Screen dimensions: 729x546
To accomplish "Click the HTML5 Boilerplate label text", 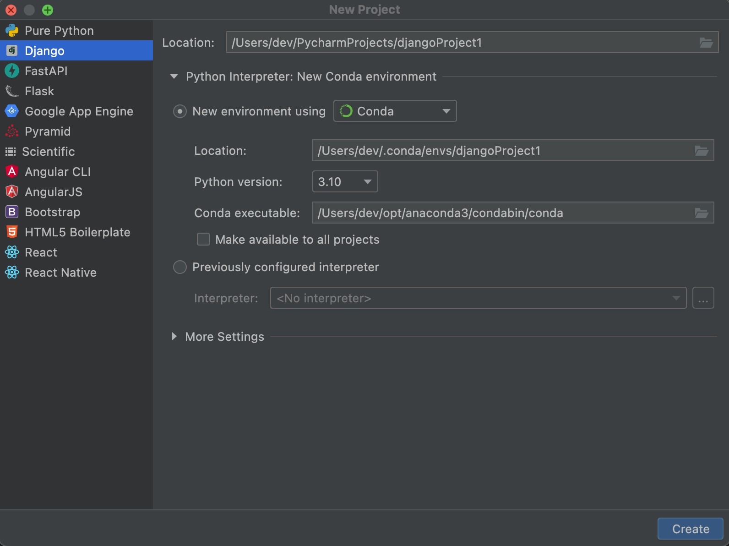I will pyautogui.click(x=77, y=232).
